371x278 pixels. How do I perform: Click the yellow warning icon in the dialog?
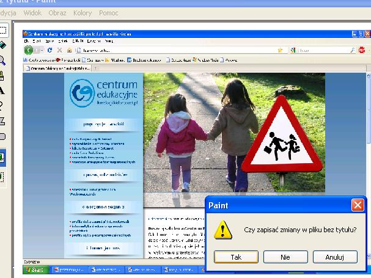223,230
